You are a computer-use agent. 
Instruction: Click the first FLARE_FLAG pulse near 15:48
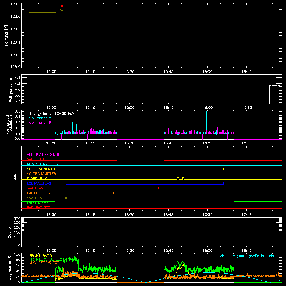178,178
